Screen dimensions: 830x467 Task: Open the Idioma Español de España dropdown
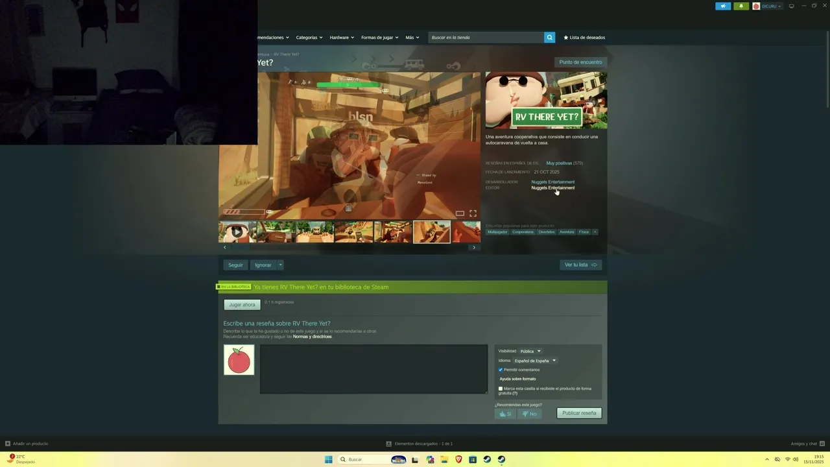click(535, 361)
